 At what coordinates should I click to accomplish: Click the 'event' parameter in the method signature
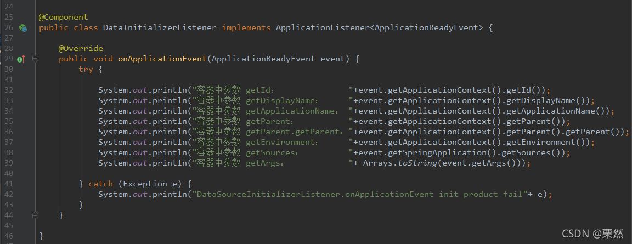(332, 59)
